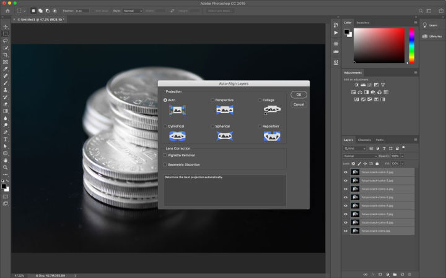This screenshot has height=278, width=446.
Task: Select the Lasso tool
Action: [x=6, y=40]
